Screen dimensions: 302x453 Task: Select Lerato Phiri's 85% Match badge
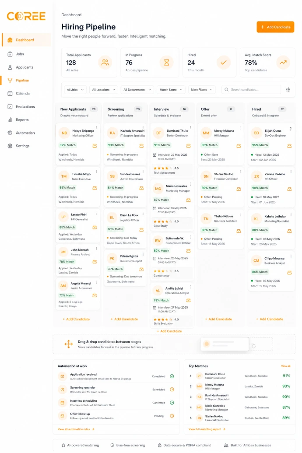click(x=67, y=227)
